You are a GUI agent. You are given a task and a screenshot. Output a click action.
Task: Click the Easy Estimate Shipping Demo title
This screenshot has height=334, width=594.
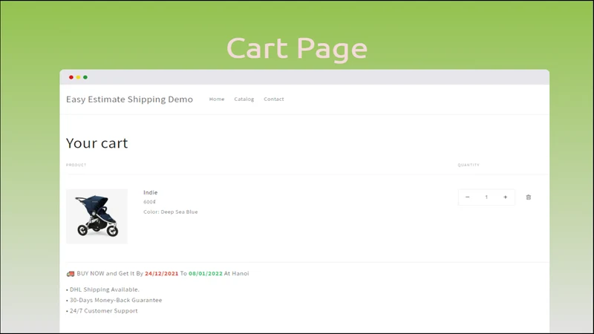click(x=129, y=99)
